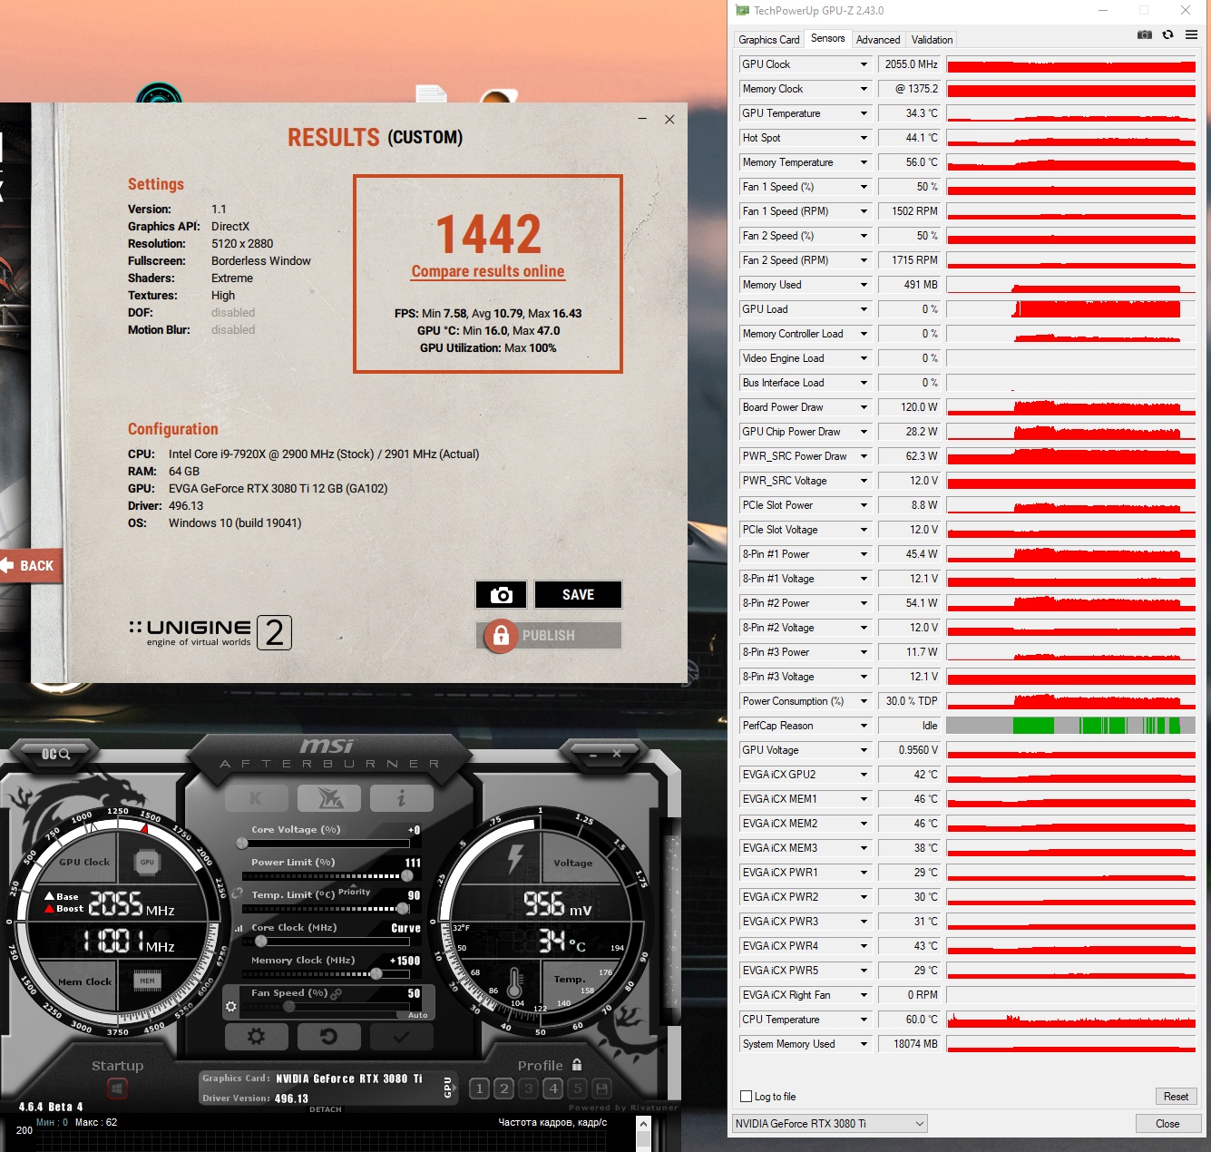Click the link icon beside Temp. Limit
1211x1152 pixels.
point(237,894)
